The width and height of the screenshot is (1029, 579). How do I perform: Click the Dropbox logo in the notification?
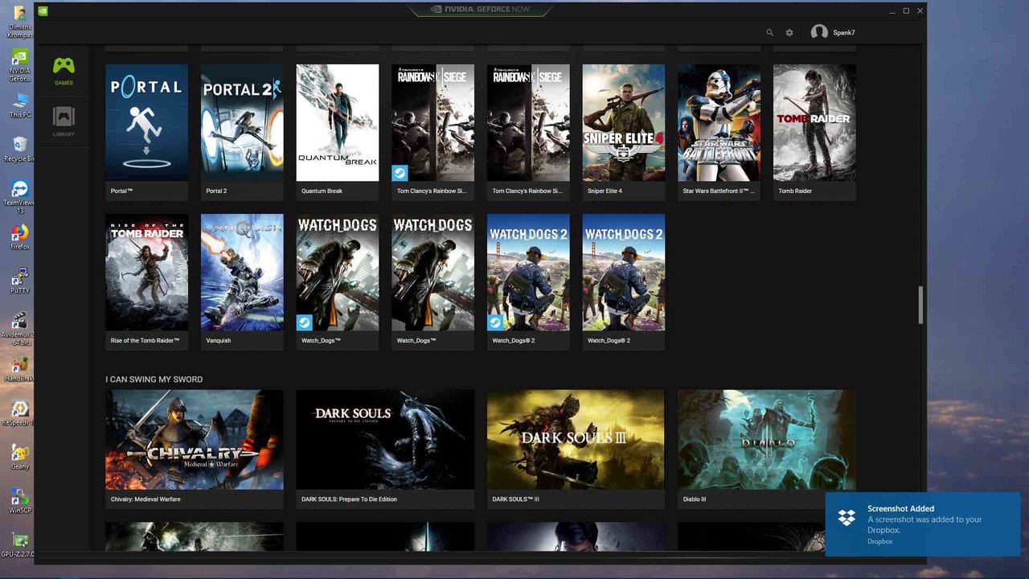coord(847,517)
